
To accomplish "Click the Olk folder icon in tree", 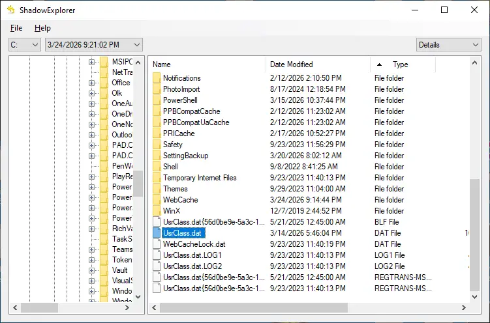I will [x=104, y=93].
